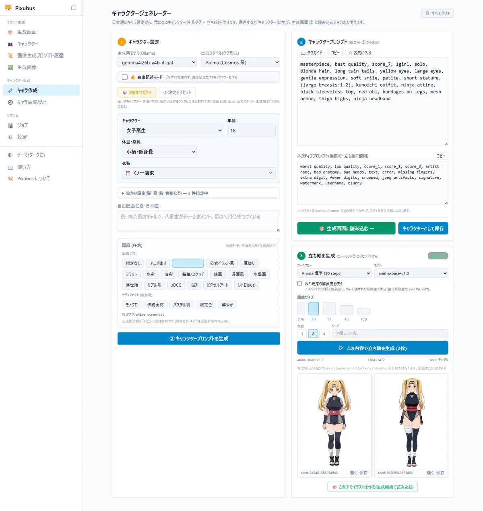This screenshot has width=483, height=511.
Task: Select 厚塗り style chip
Action: click(x=249, y=263)
